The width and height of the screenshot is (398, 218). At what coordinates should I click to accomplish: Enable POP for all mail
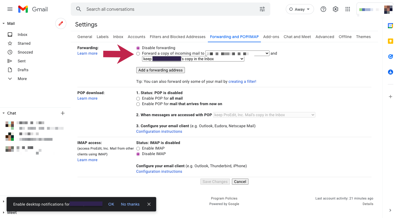(x=138, y=99)
